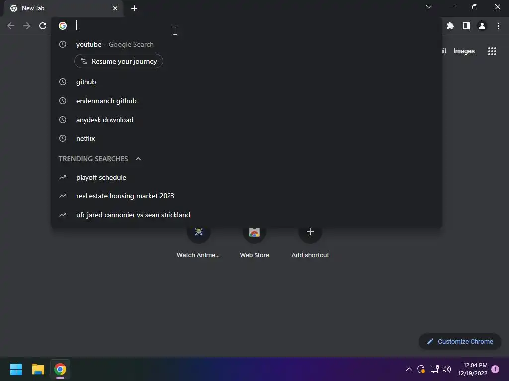
Task: Open the Google apps grid
Action: point(492,51)
